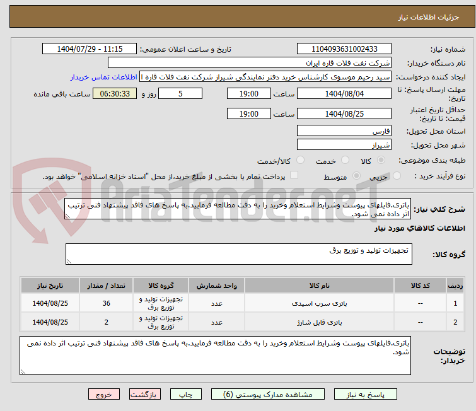Screen dimensions: 476x411
Task: Click the need date of باتری سرب اسیدی row
Action: tap(50, 303)
